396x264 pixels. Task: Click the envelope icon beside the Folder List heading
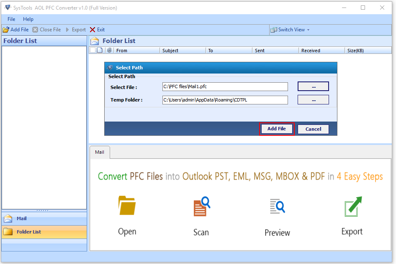tap(95, 41)
